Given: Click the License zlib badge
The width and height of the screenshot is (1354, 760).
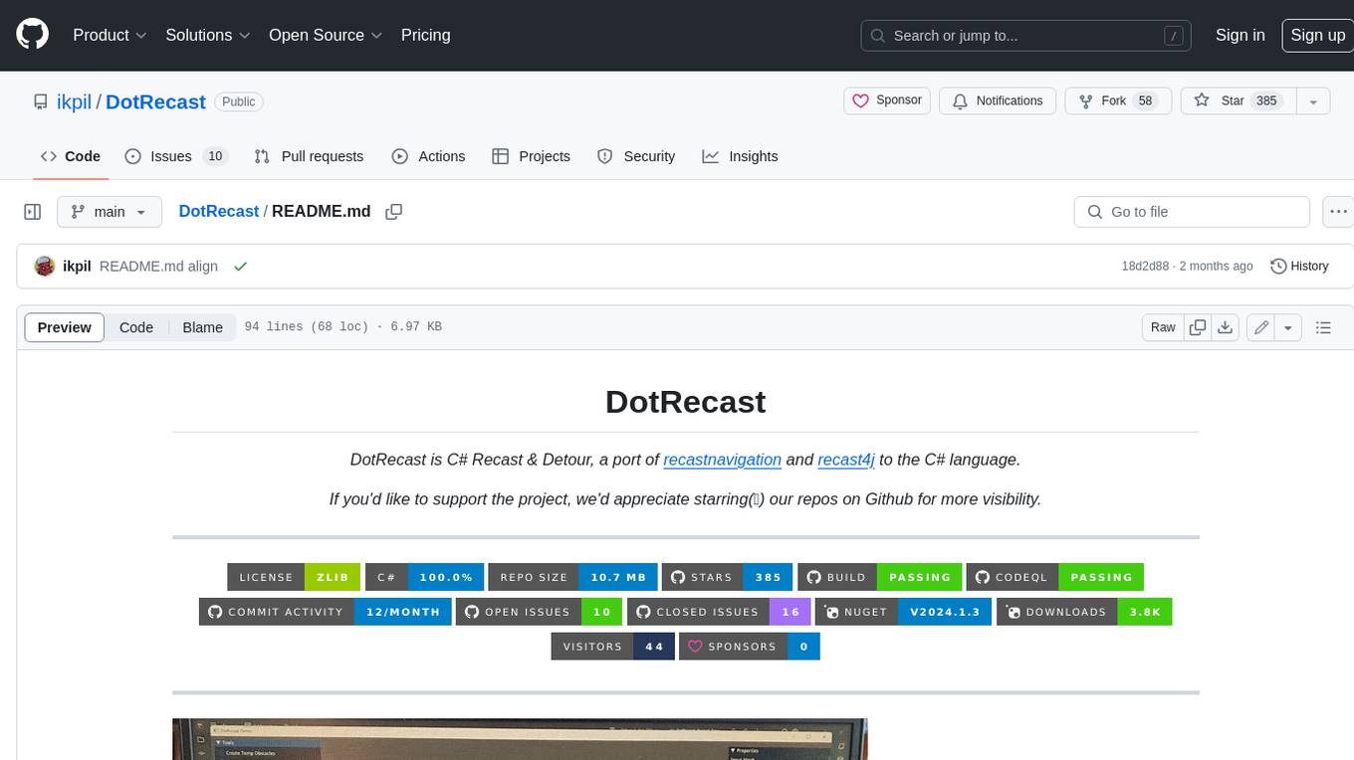Looking at the screenshot, I should (294, 577).
